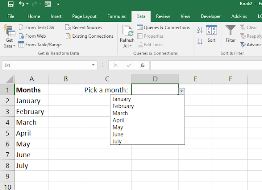Switch to the Formulas ribbon tab
Image resolution: width=262 pixels, height=190 pixels.
(x=116, y=16)
